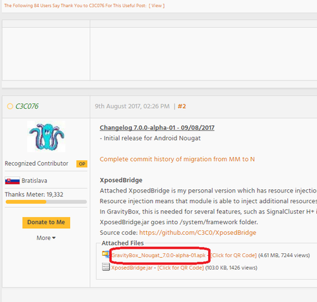Click the 'Bratislava' location text
This screenshot has width=317, height=302.
[x=34, y=181]
